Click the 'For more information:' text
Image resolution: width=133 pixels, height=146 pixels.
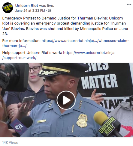(21, 41)
